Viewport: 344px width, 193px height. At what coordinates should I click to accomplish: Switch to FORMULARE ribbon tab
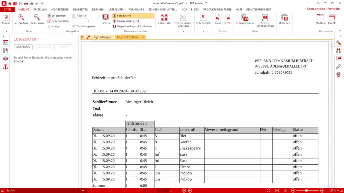pyautogui.click(x=136, y=9)
